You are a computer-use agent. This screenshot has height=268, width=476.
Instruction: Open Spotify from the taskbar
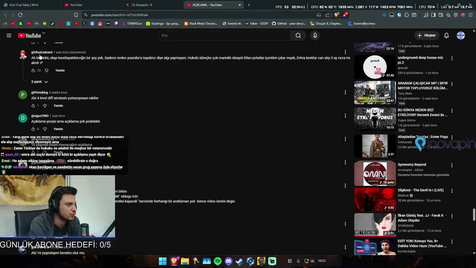218,261
